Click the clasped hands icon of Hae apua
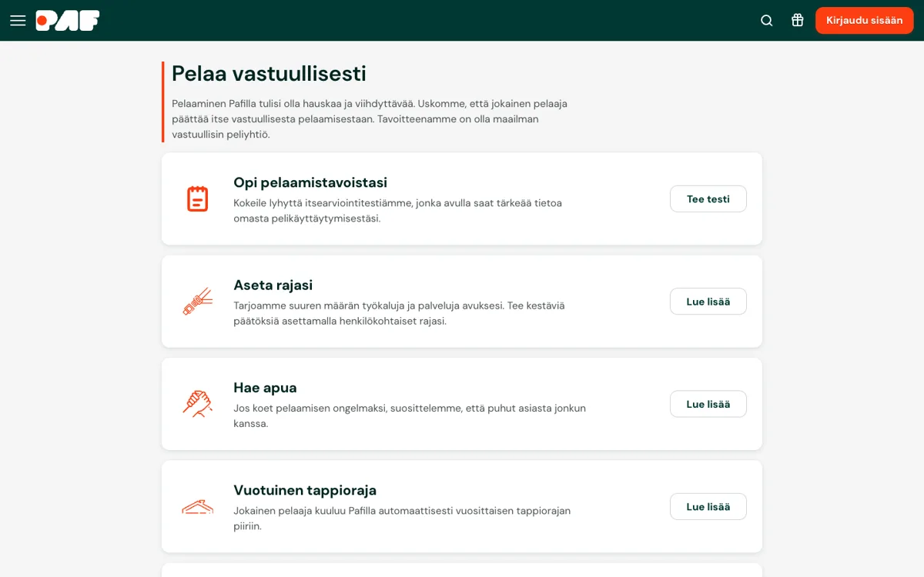The height and width of the screenshot is (577, 924). pyautogui.click(x=198, y=404)
